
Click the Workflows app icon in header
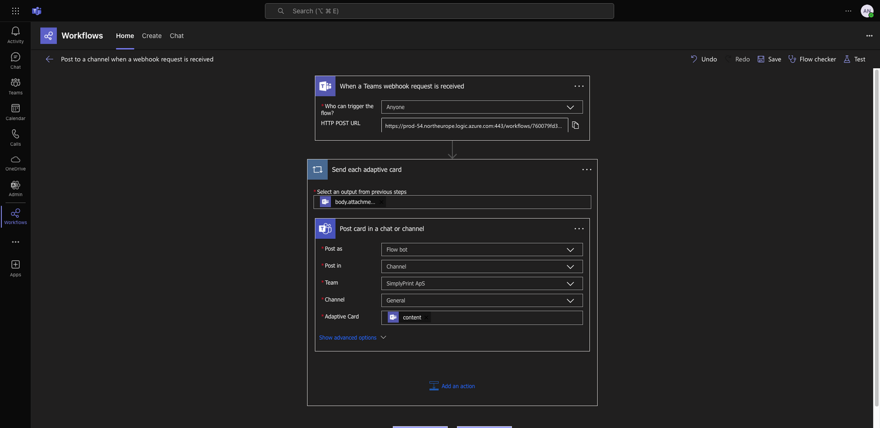point(48,36)
